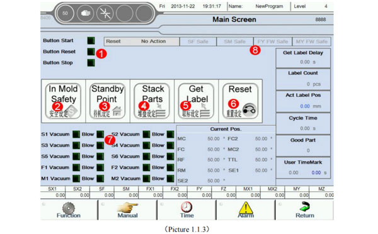Click the Return green arrow button

(x=305, y=210)
